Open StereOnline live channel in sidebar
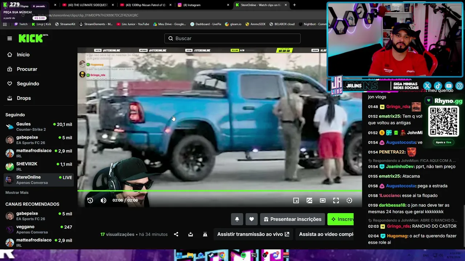Image resolution: width=465 pixels, height=261 pixels. [39, 180]
